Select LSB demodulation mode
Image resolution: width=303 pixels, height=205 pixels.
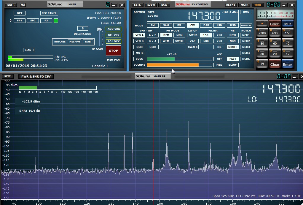click(x=219, y=25)
